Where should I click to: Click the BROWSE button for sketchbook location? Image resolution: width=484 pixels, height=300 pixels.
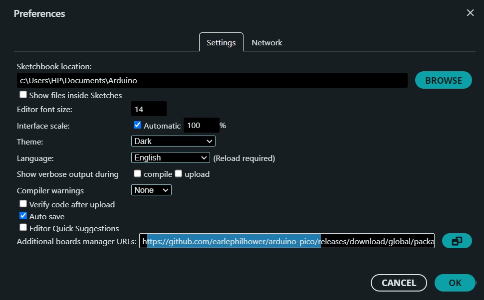pyautogui.click(x=443, y=80)
